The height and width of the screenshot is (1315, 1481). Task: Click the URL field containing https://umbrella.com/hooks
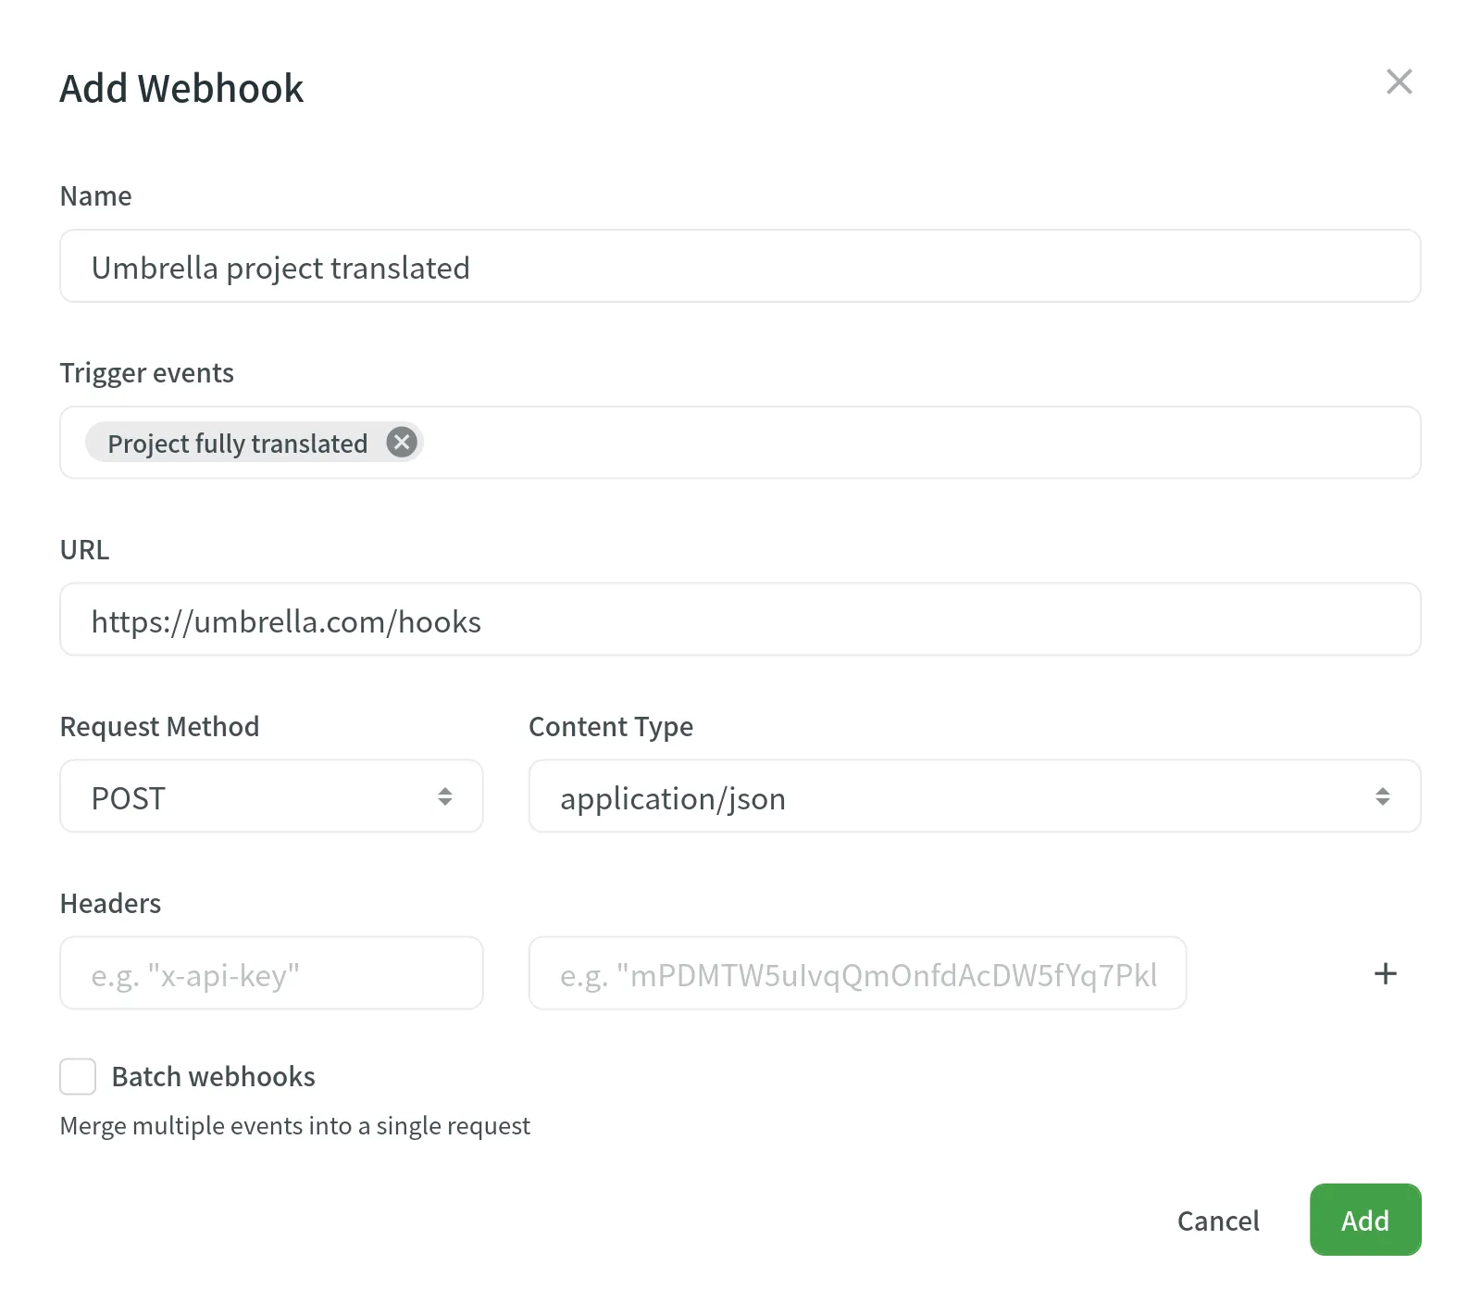[740, 620]
